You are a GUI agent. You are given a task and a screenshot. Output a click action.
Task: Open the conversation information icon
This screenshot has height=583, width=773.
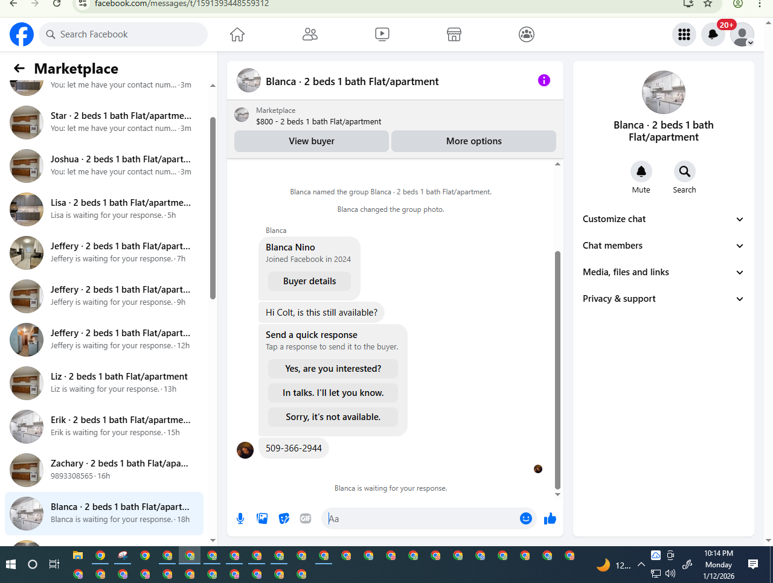[x=544, y=80]
